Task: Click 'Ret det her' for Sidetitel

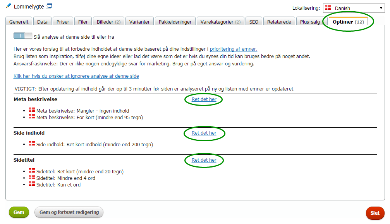Action: pyautogui.click(x=204, y=160)
